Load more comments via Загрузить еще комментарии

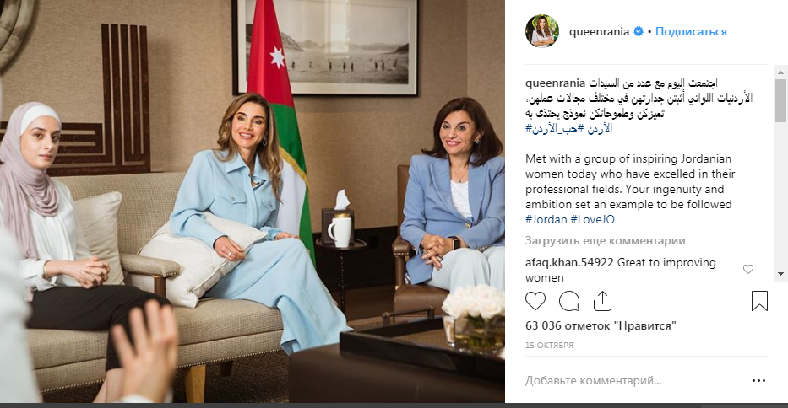point(605,241)
